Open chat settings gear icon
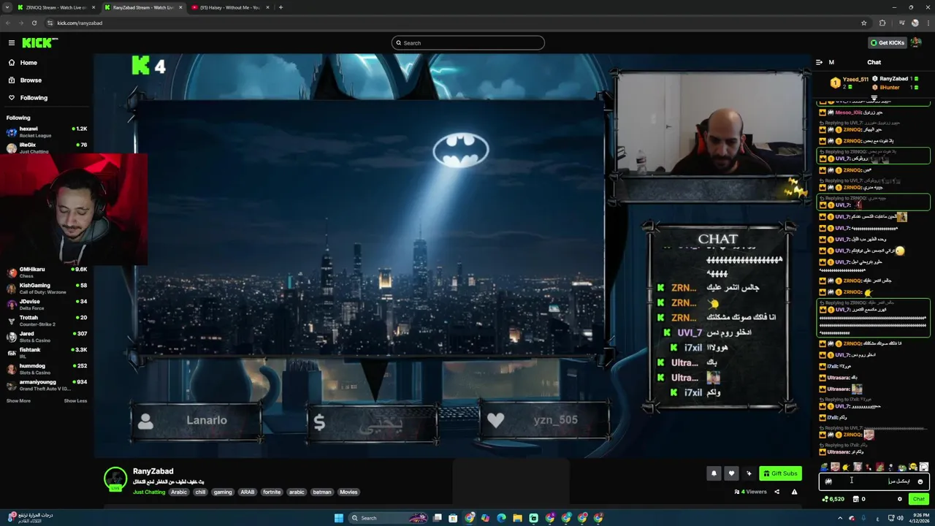Screen dimensions: 935x526 pos(899,499)
